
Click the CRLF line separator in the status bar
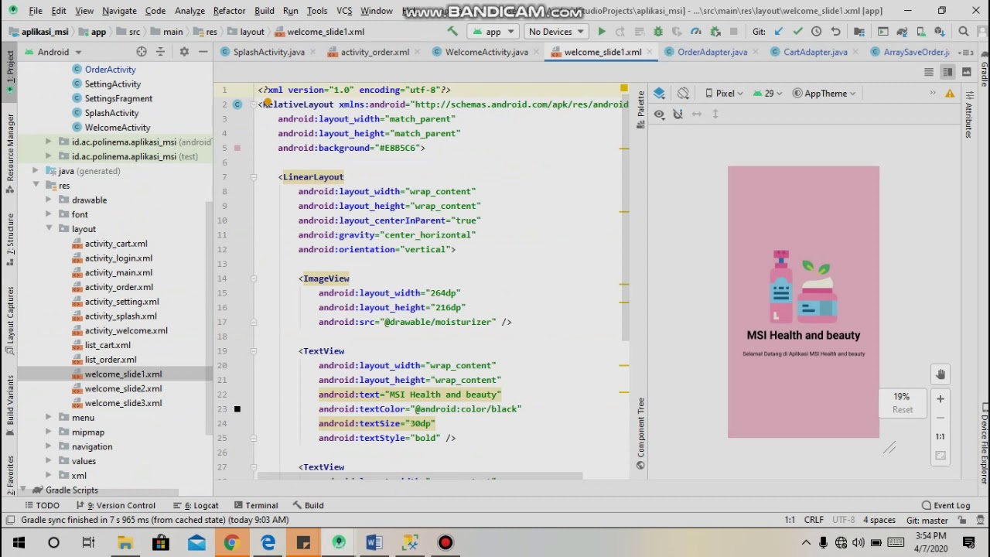coord(814,520)
